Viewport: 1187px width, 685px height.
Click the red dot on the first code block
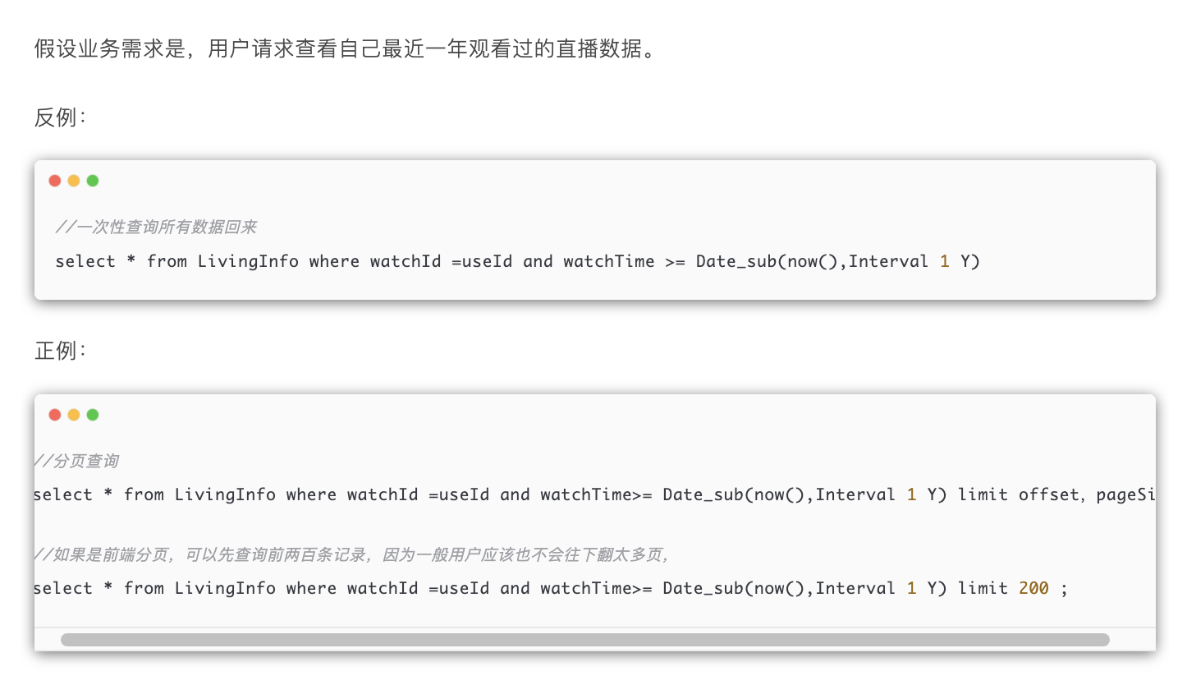[x=55, y=181]
